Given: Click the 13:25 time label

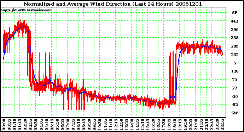Looking at the screenshot, I should pyautogui.click(x=126, y=125).
